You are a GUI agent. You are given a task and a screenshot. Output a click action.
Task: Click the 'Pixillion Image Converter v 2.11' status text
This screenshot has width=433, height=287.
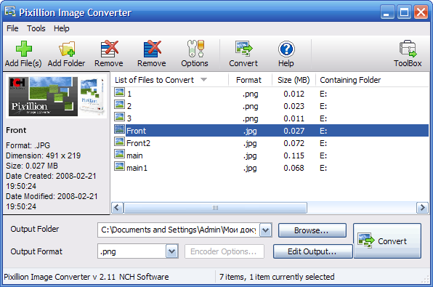pos(60,277)
